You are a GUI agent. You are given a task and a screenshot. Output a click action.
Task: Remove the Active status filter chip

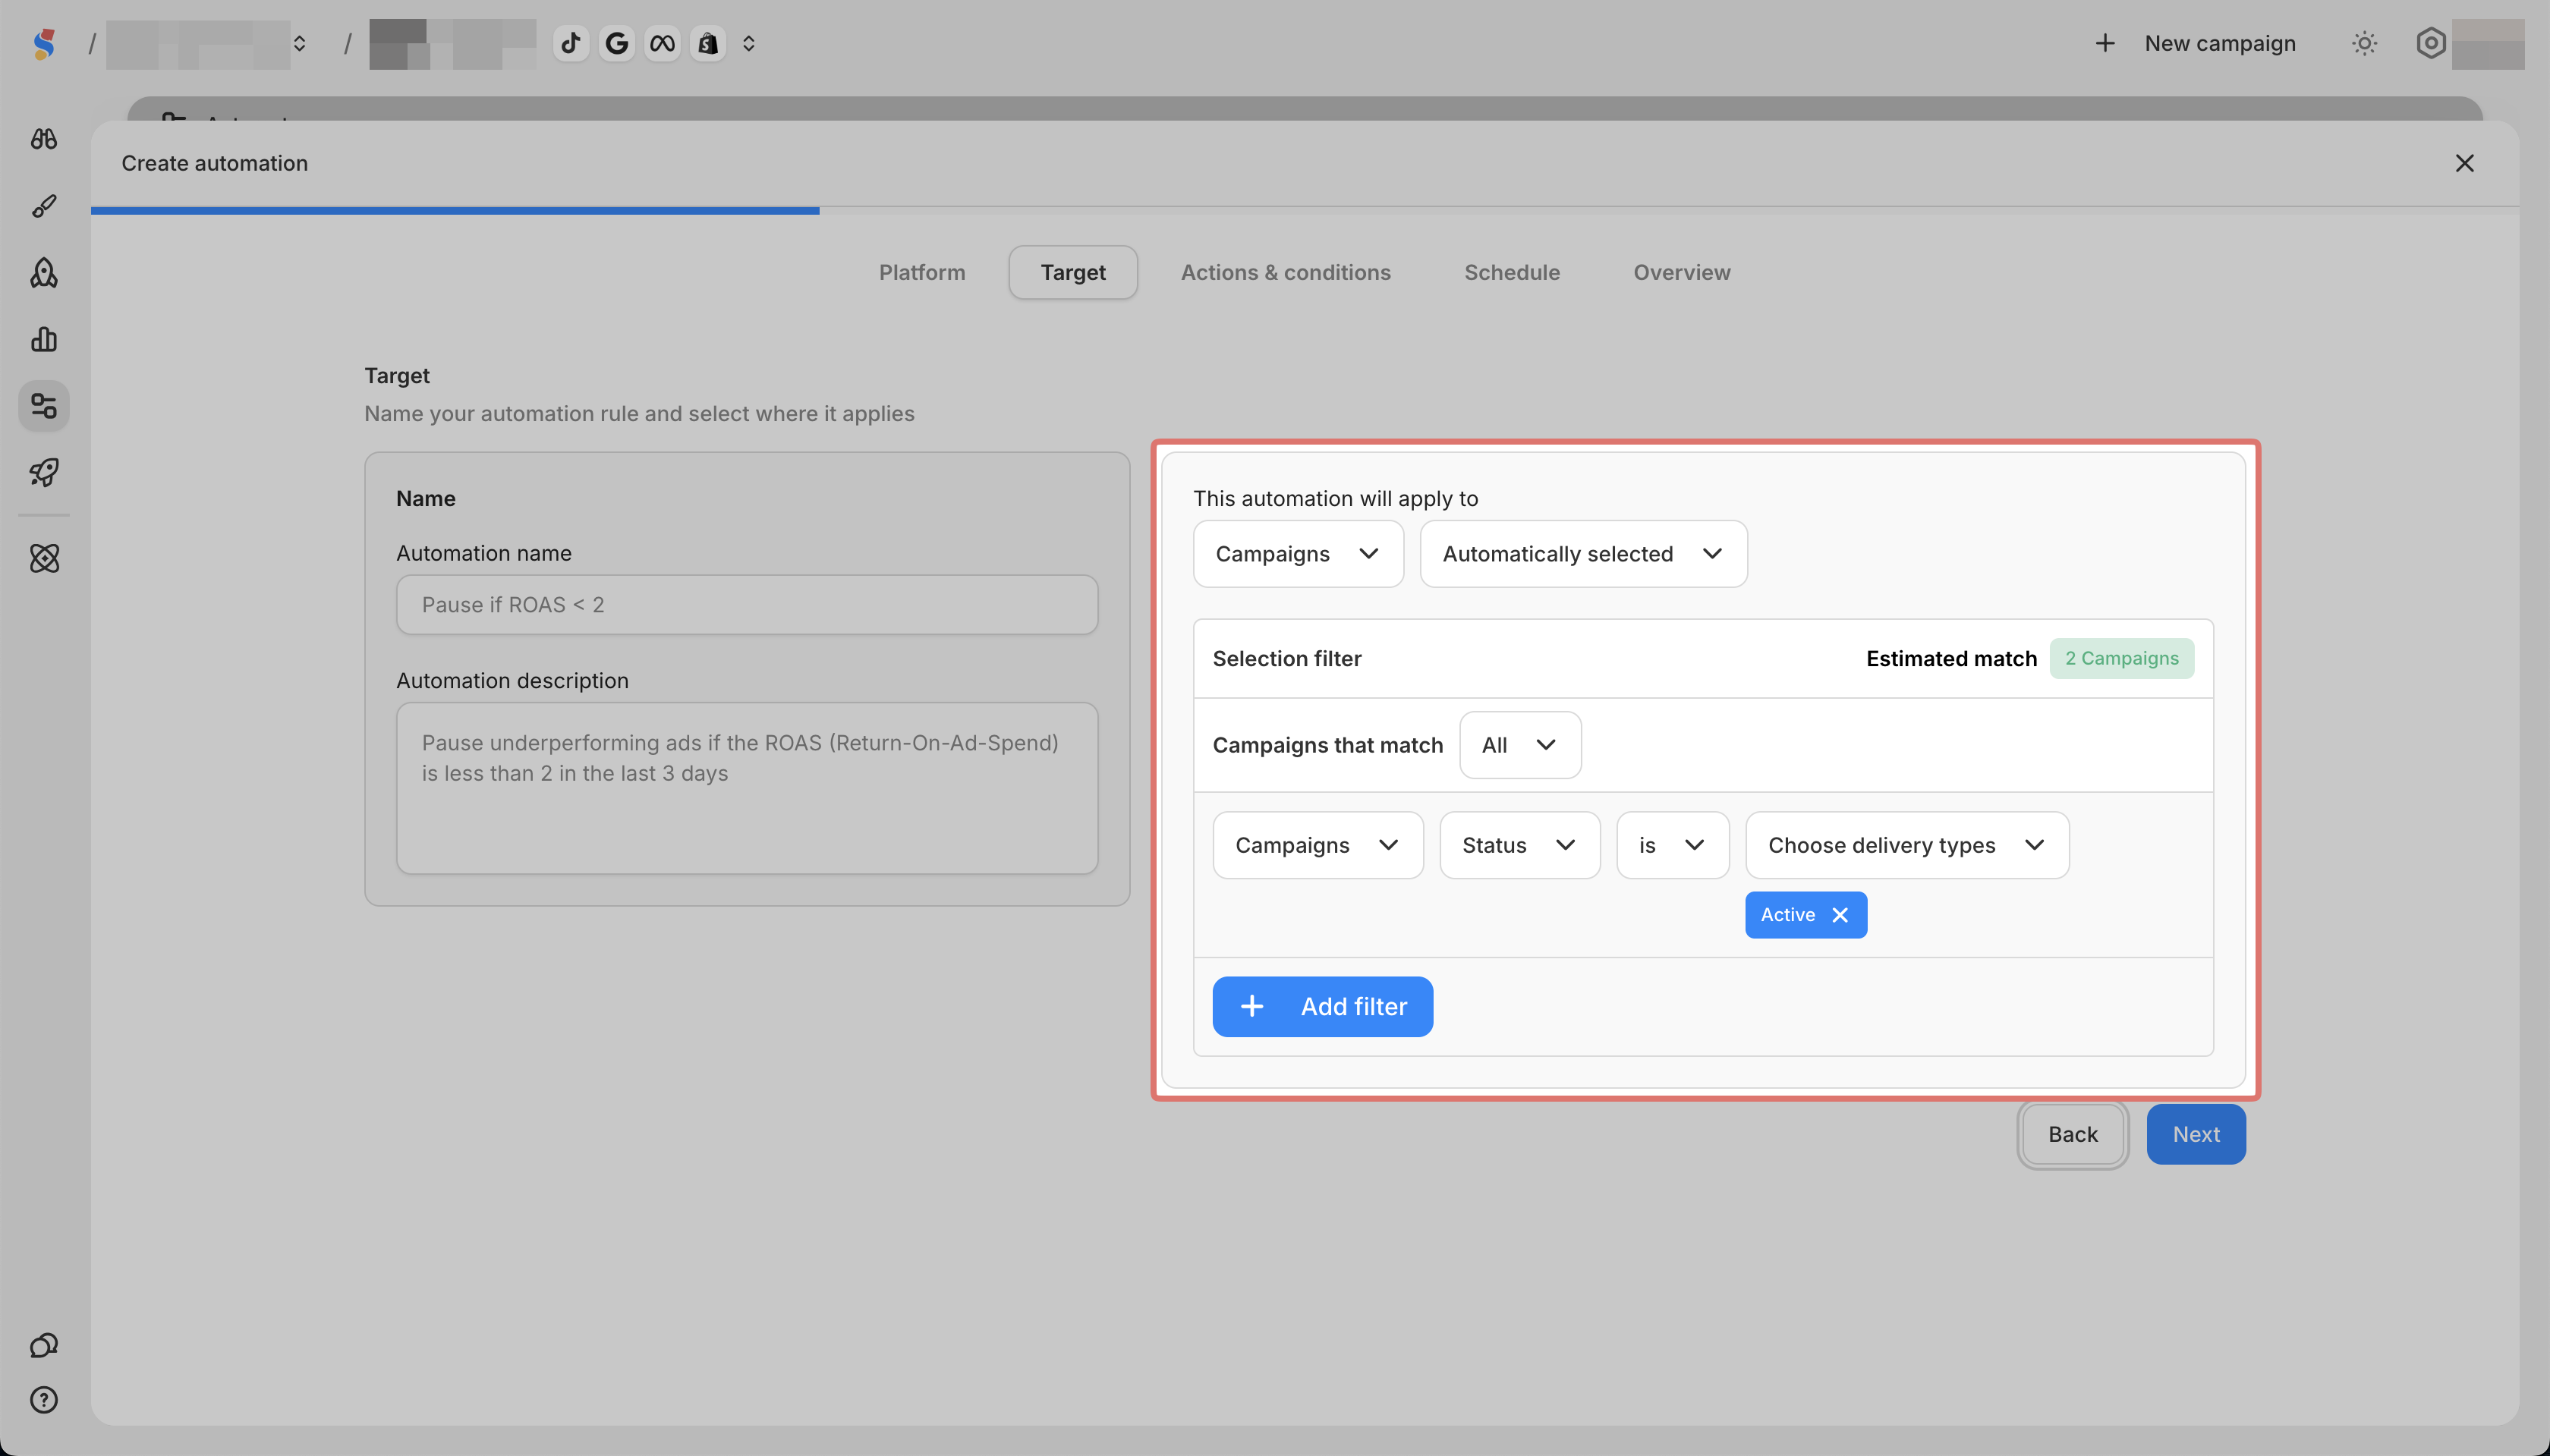(1840, 915)
